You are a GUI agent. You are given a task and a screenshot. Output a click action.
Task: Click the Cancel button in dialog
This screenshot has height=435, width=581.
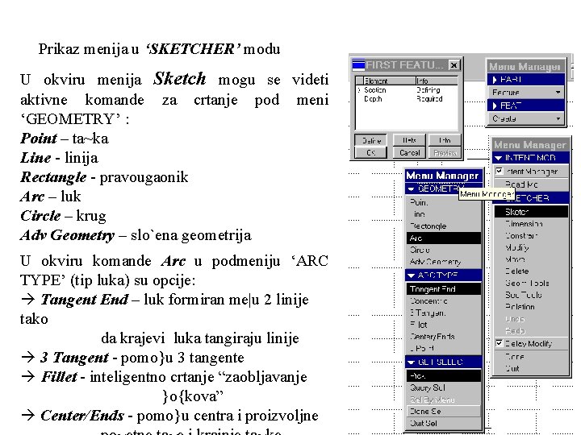tap(409, 152)
